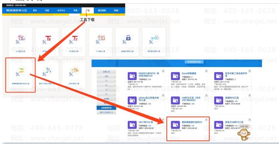
Task: Click folder icon of 安易王V6转T3工具 card
Action: pyautogui.click(x=219, y=125)
